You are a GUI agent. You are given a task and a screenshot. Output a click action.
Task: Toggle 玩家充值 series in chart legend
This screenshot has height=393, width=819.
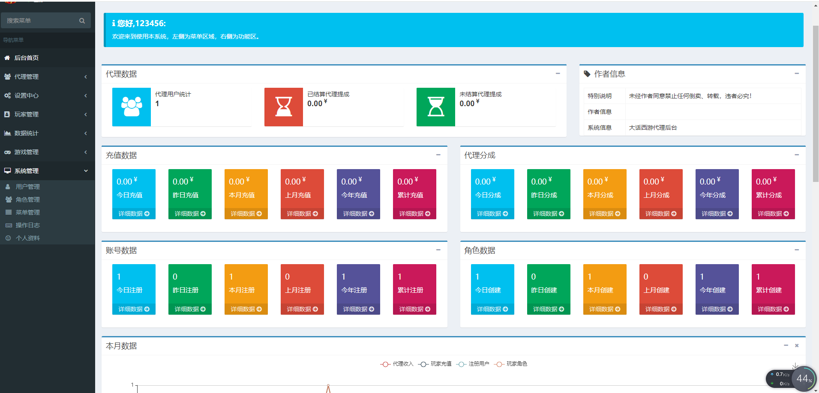tap(435, 364)
